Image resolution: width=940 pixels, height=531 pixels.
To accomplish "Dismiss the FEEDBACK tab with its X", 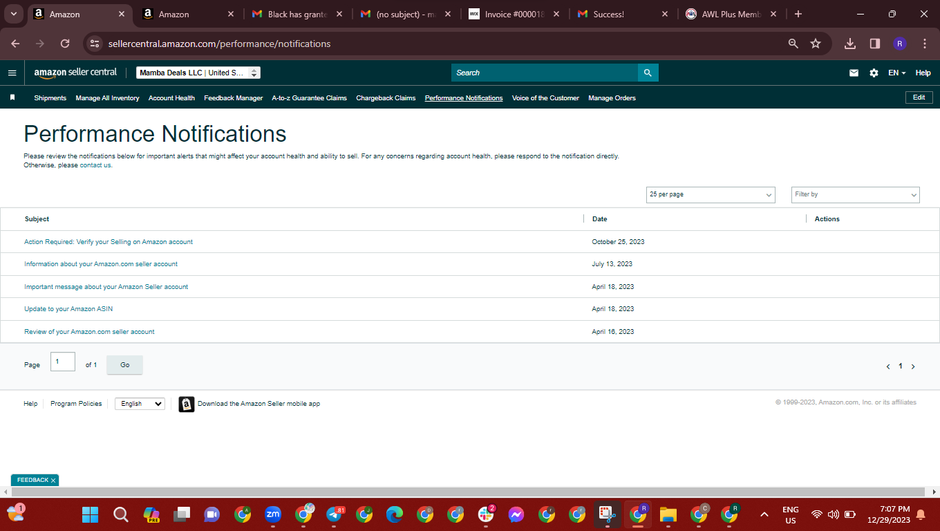I will coord(53,480).
